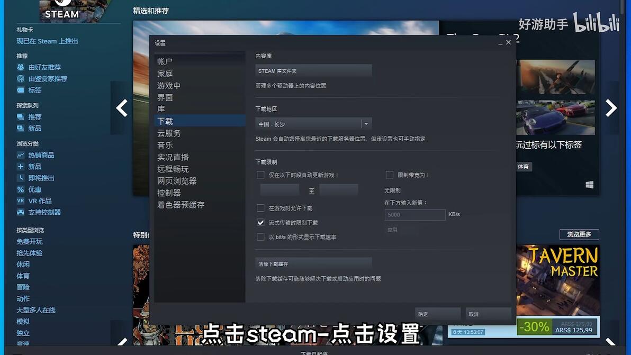Viewport: 631px width, 355px height.
Task: Open the 现已在 Steam 上推出 gift card link
Action: [47, 41]
